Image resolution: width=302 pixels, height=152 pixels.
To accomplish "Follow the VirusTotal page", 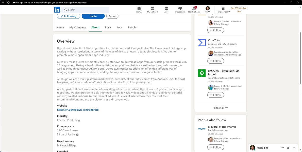I will (x=215, y=61).
